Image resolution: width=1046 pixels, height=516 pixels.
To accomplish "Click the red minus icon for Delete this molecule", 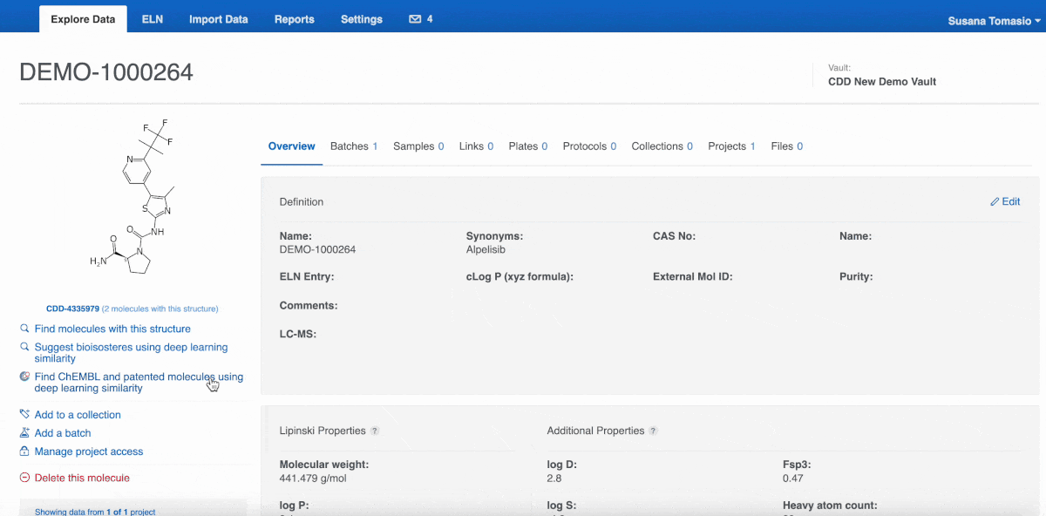I will 24,478.
